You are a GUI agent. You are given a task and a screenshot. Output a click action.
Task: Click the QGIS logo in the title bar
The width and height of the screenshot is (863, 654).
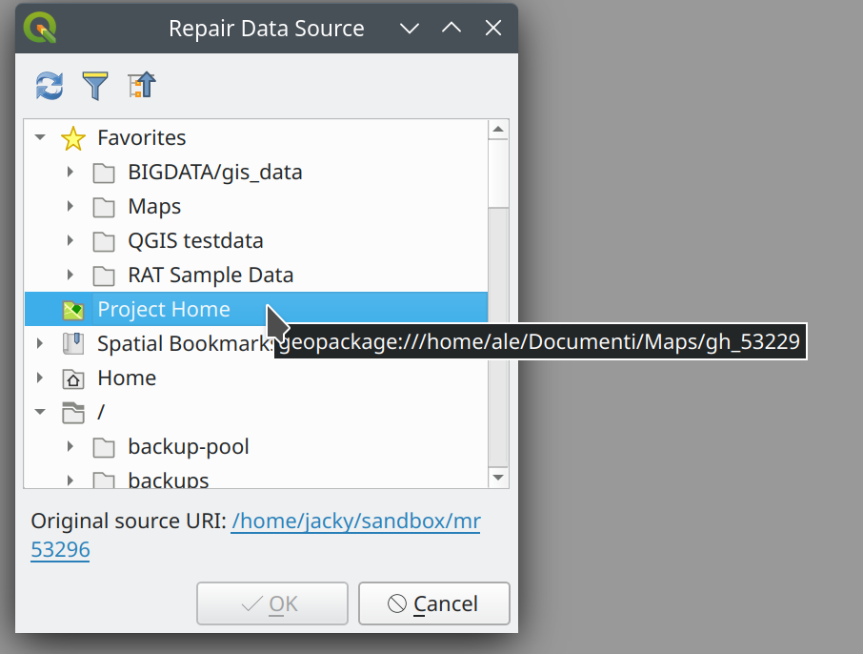pyautogui.click(x=38, y=27)
